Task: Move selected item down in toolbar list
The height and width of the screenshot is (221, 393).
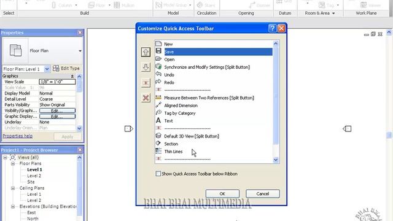Action: click(x=146, y=67)
